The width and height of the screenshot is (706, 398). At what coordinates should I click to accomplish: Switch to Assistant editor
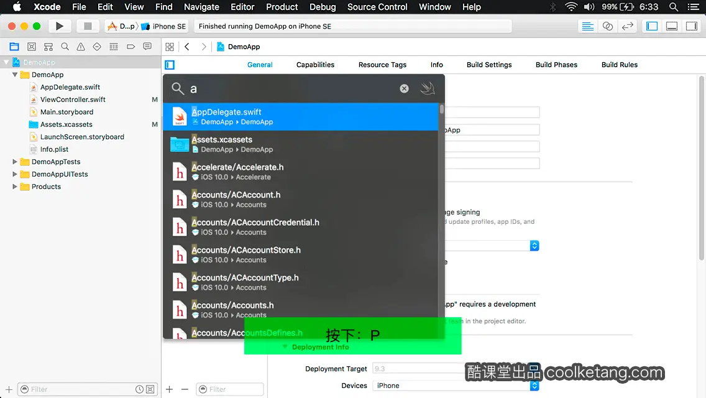[x=607, y=26]
